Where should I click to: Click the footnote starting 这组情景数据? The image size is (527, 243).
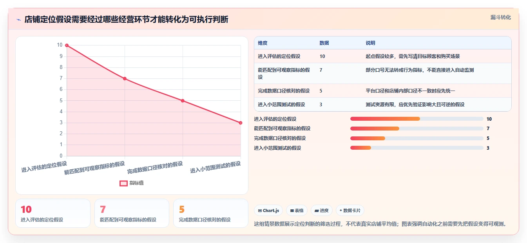(382, 224)
